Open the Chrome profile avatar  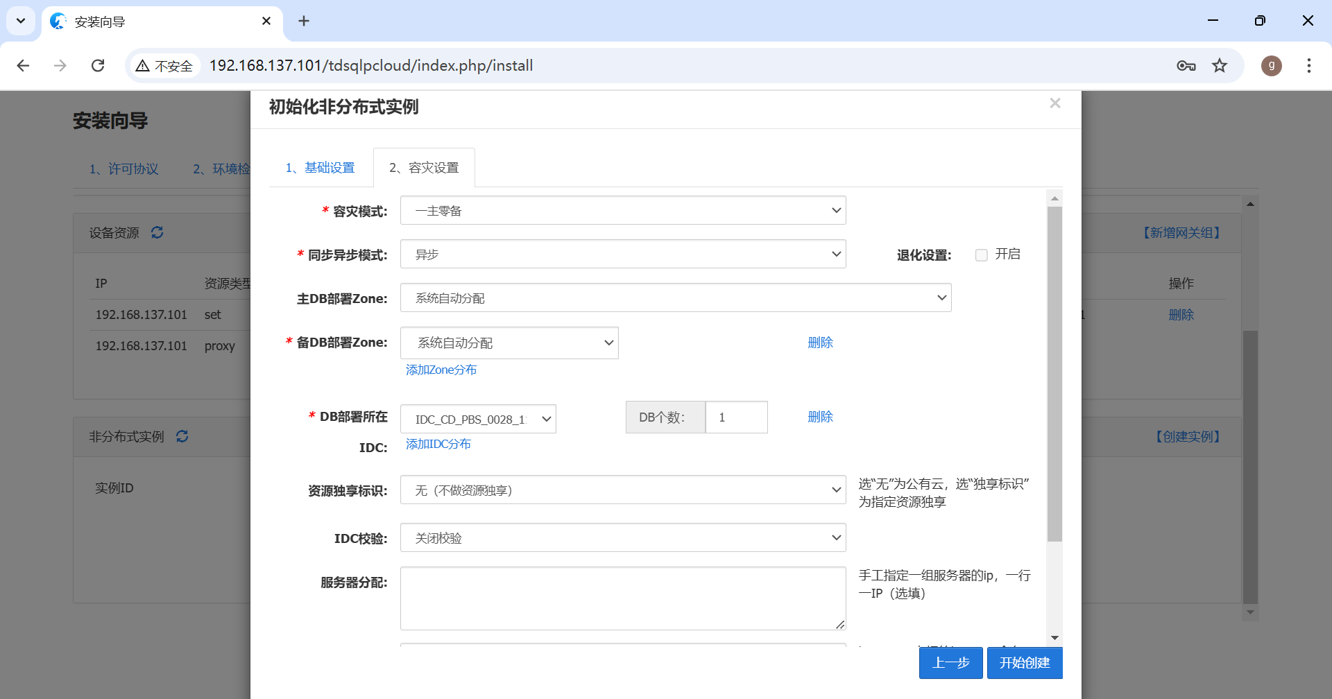[x=1272, y=65]
